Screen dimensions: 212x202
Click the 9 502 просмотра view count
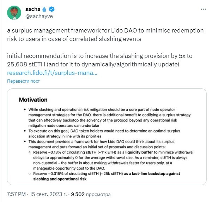coord(91,194)
